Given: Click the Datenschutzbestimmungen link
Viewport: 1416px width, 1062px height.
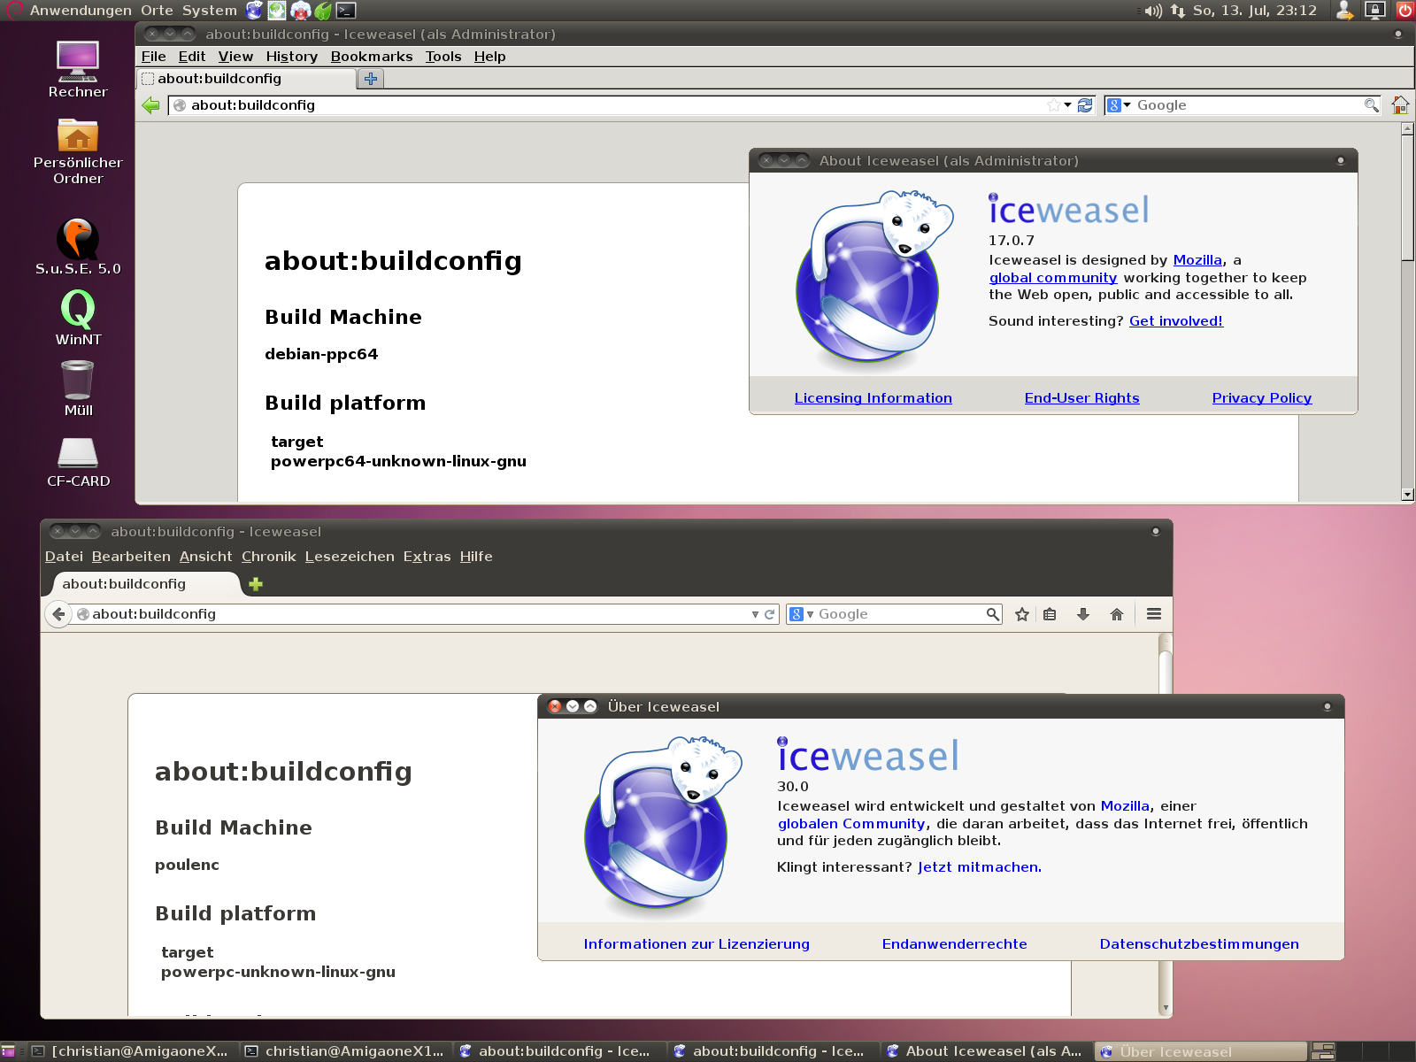Looking at the screenshot, I should pyautogui.click(x=1198, y=944).
